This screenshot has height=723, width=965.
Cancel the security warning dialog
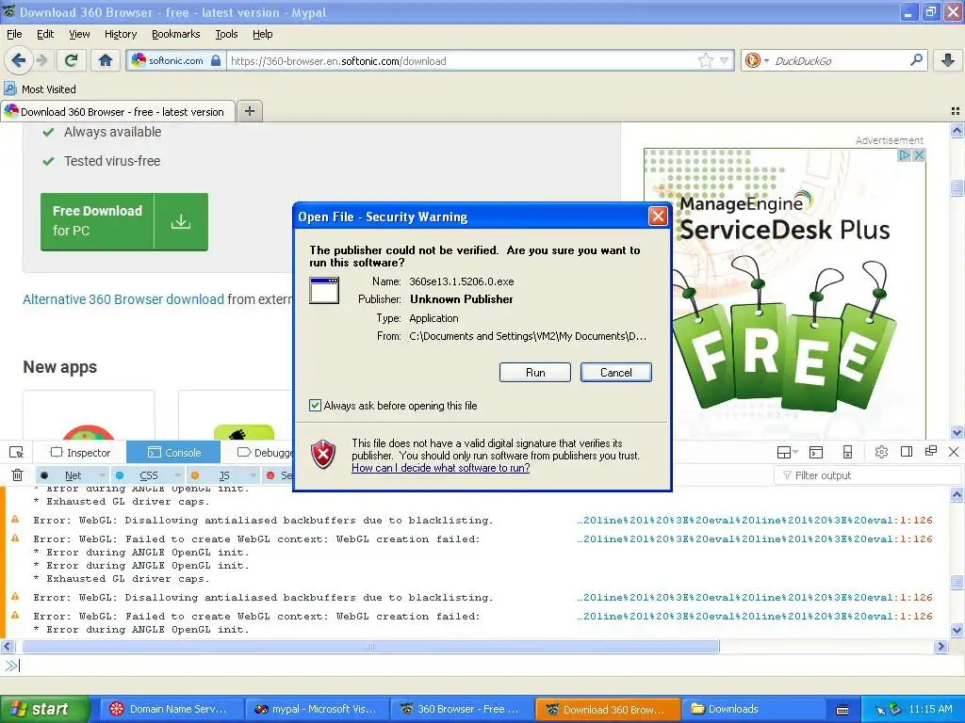pyautogui.click(x=615, y=372)
